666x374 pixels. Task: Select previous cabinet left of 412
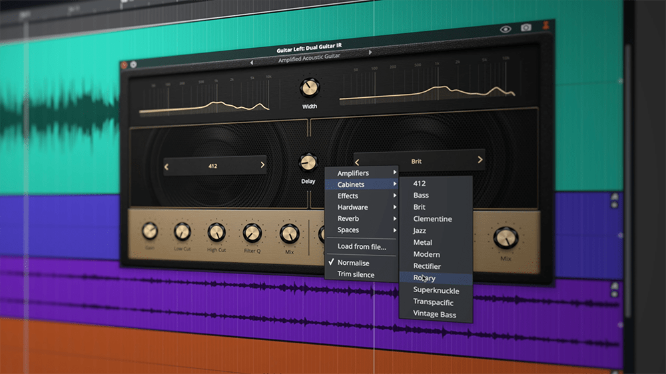tap(166, 166)
